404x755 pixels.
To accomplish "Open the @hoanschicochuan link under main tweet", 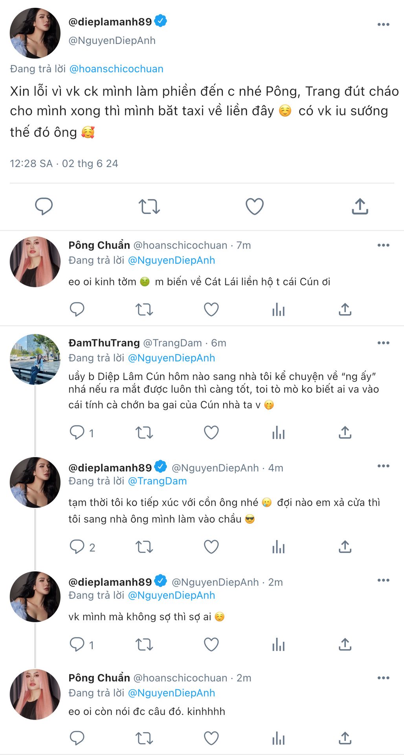I will (x=116, y=69).
